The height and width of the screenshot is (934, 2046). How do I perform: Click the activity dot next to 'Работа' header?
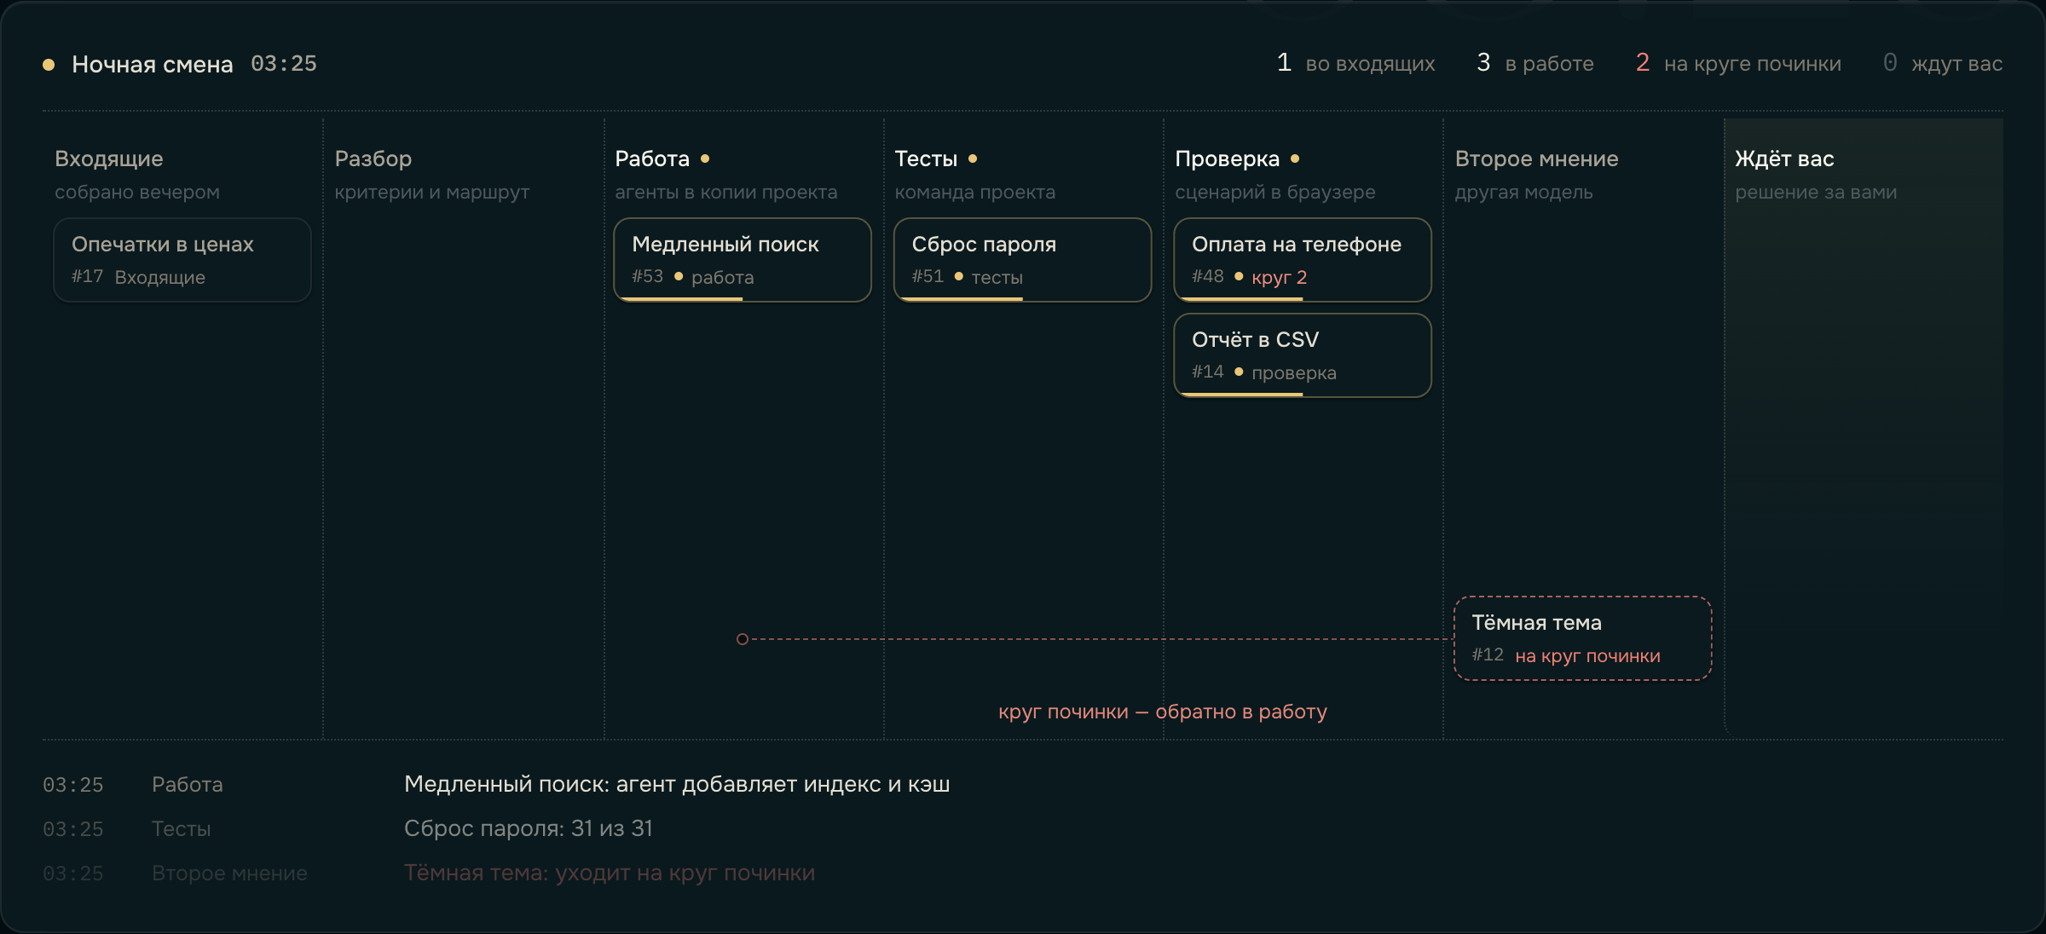tap(705, 159)
